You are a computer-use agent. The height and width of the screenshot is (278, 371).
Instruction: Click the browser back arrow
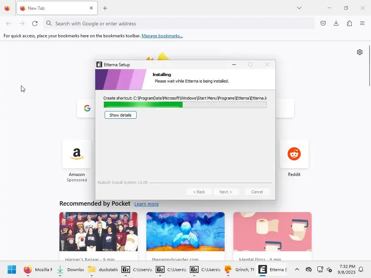pyautogui.click(x=9, y=24)
